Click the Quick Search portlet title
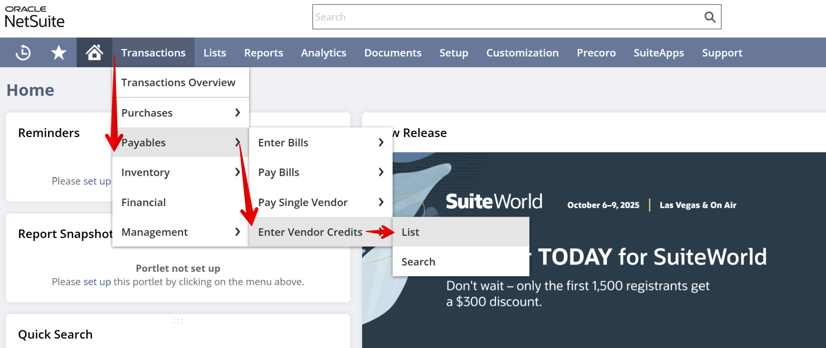Viewport: 826px width, 348px height. point(55,334)
